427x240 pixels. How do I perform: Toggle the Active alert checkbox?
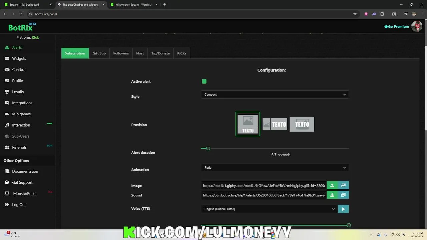[x=204, y=81]
